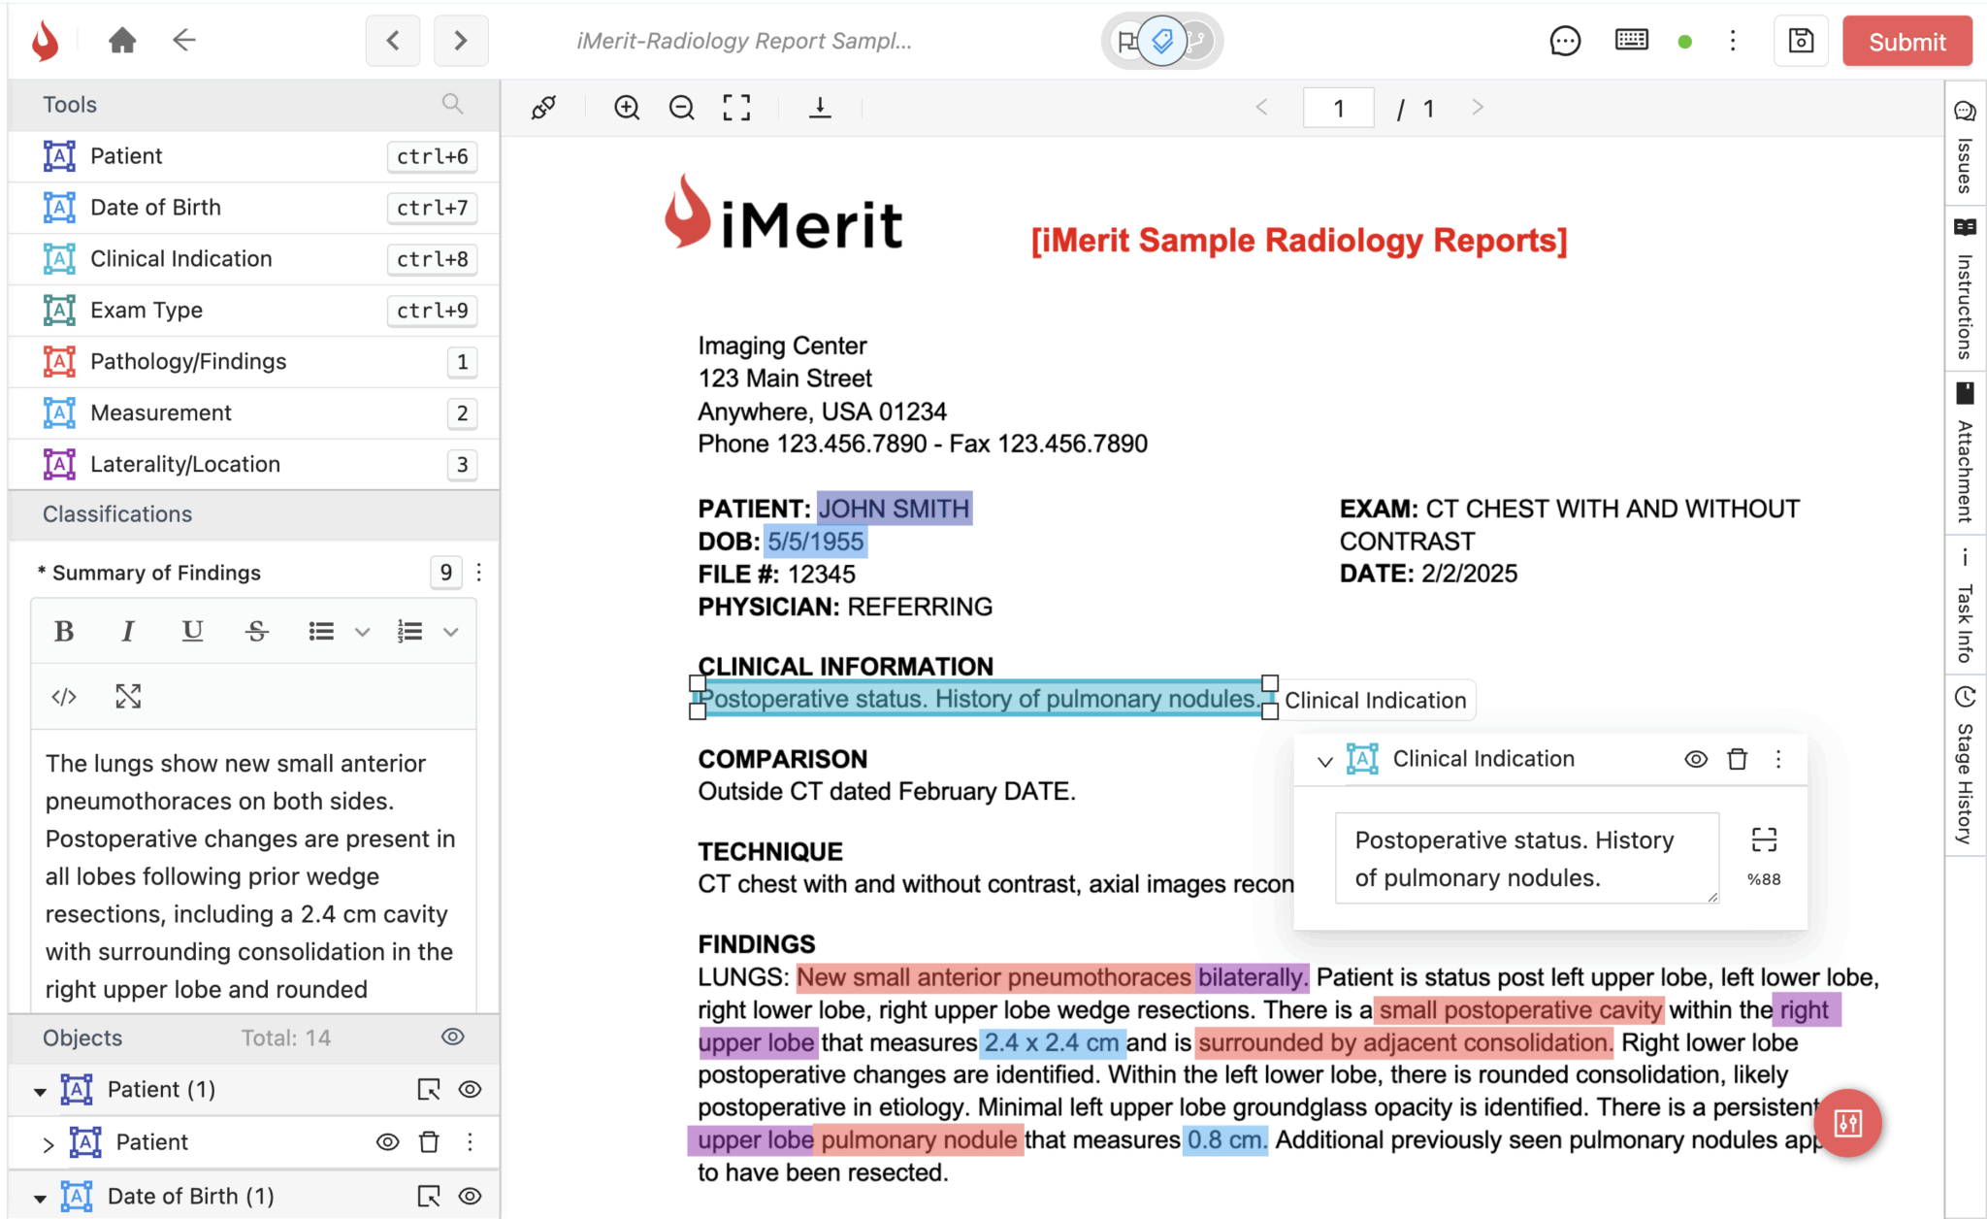Open the Issues side tab
The width and height of the screenshot is (1987, 1219).
[x=1966, y=146]
